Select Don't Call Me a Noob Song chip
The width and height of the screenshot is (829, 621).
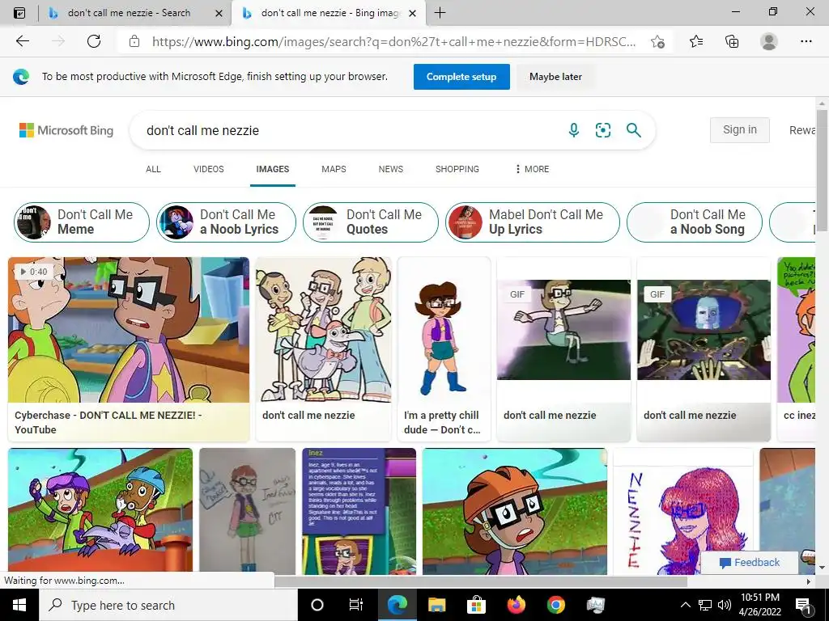pyautogui.click(x=694, y=222)
